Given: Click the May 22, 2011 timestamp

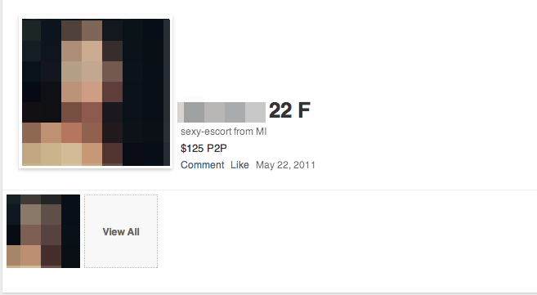Looking at the screenshot, I should 285,165.
